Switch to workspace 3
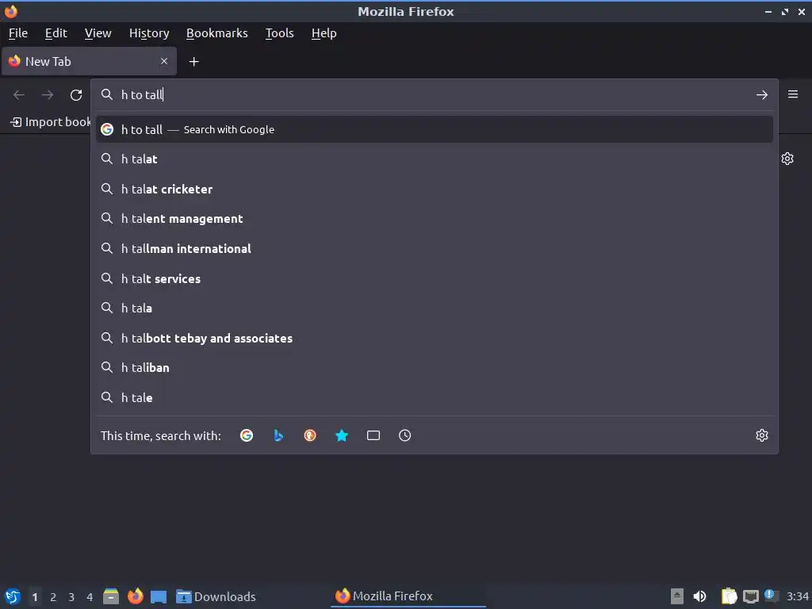 [71, 597]
